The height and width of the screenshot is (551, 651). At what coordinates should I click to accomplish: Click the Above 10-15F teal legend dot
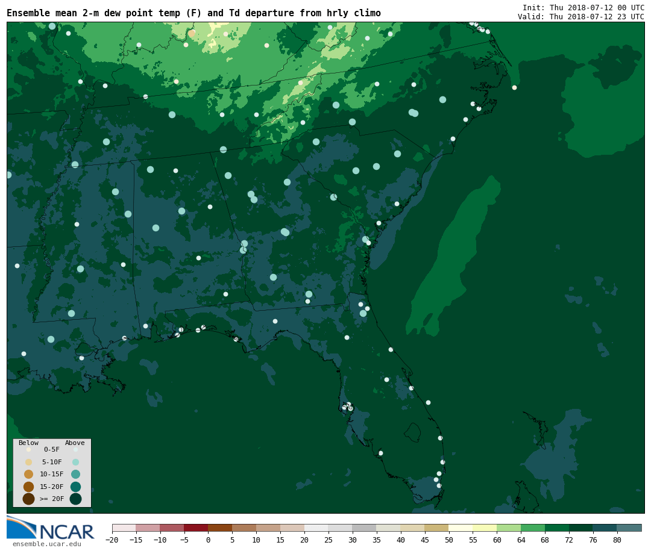[x=75, y=475]
